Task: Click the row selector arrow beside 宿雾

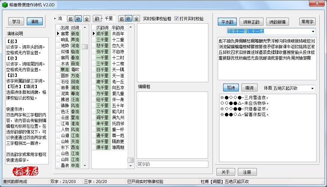Action: [58, 34]
